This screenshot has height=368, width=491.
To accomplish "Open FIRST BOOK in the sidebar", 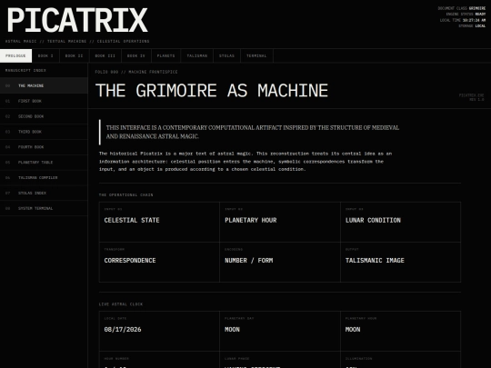I will pos(44,101).
